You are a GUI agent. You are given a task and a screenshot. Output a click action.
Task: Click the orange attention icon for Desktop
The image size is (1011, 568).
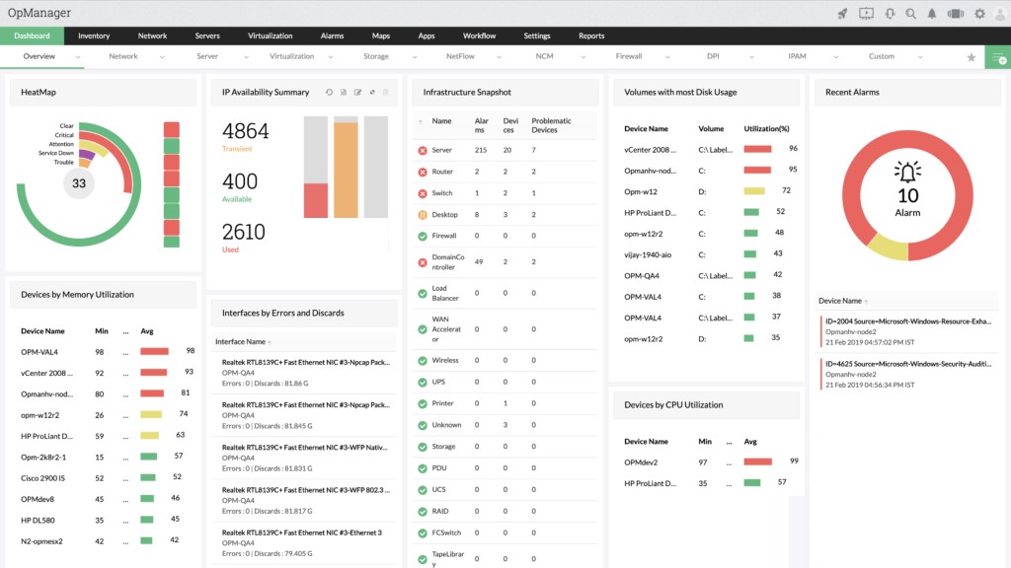point(423,215)
